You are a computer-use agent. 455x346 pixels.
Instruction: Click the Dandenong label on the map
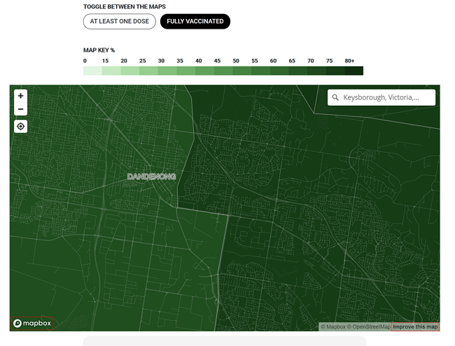pos(151,177)
